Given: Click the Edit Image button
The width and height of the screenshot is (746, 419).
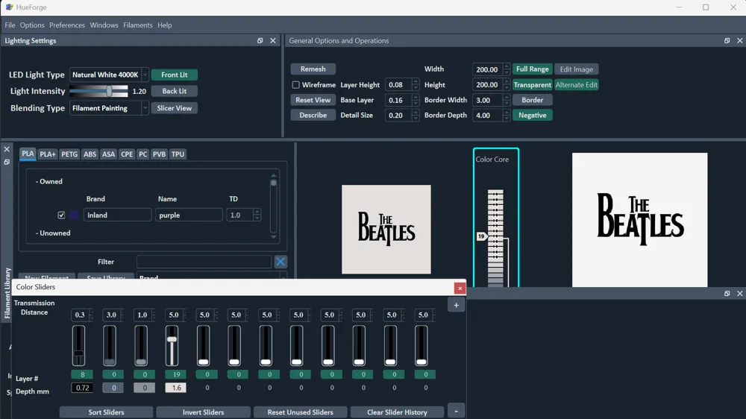Looking at the screenshot, I should 576,69.
